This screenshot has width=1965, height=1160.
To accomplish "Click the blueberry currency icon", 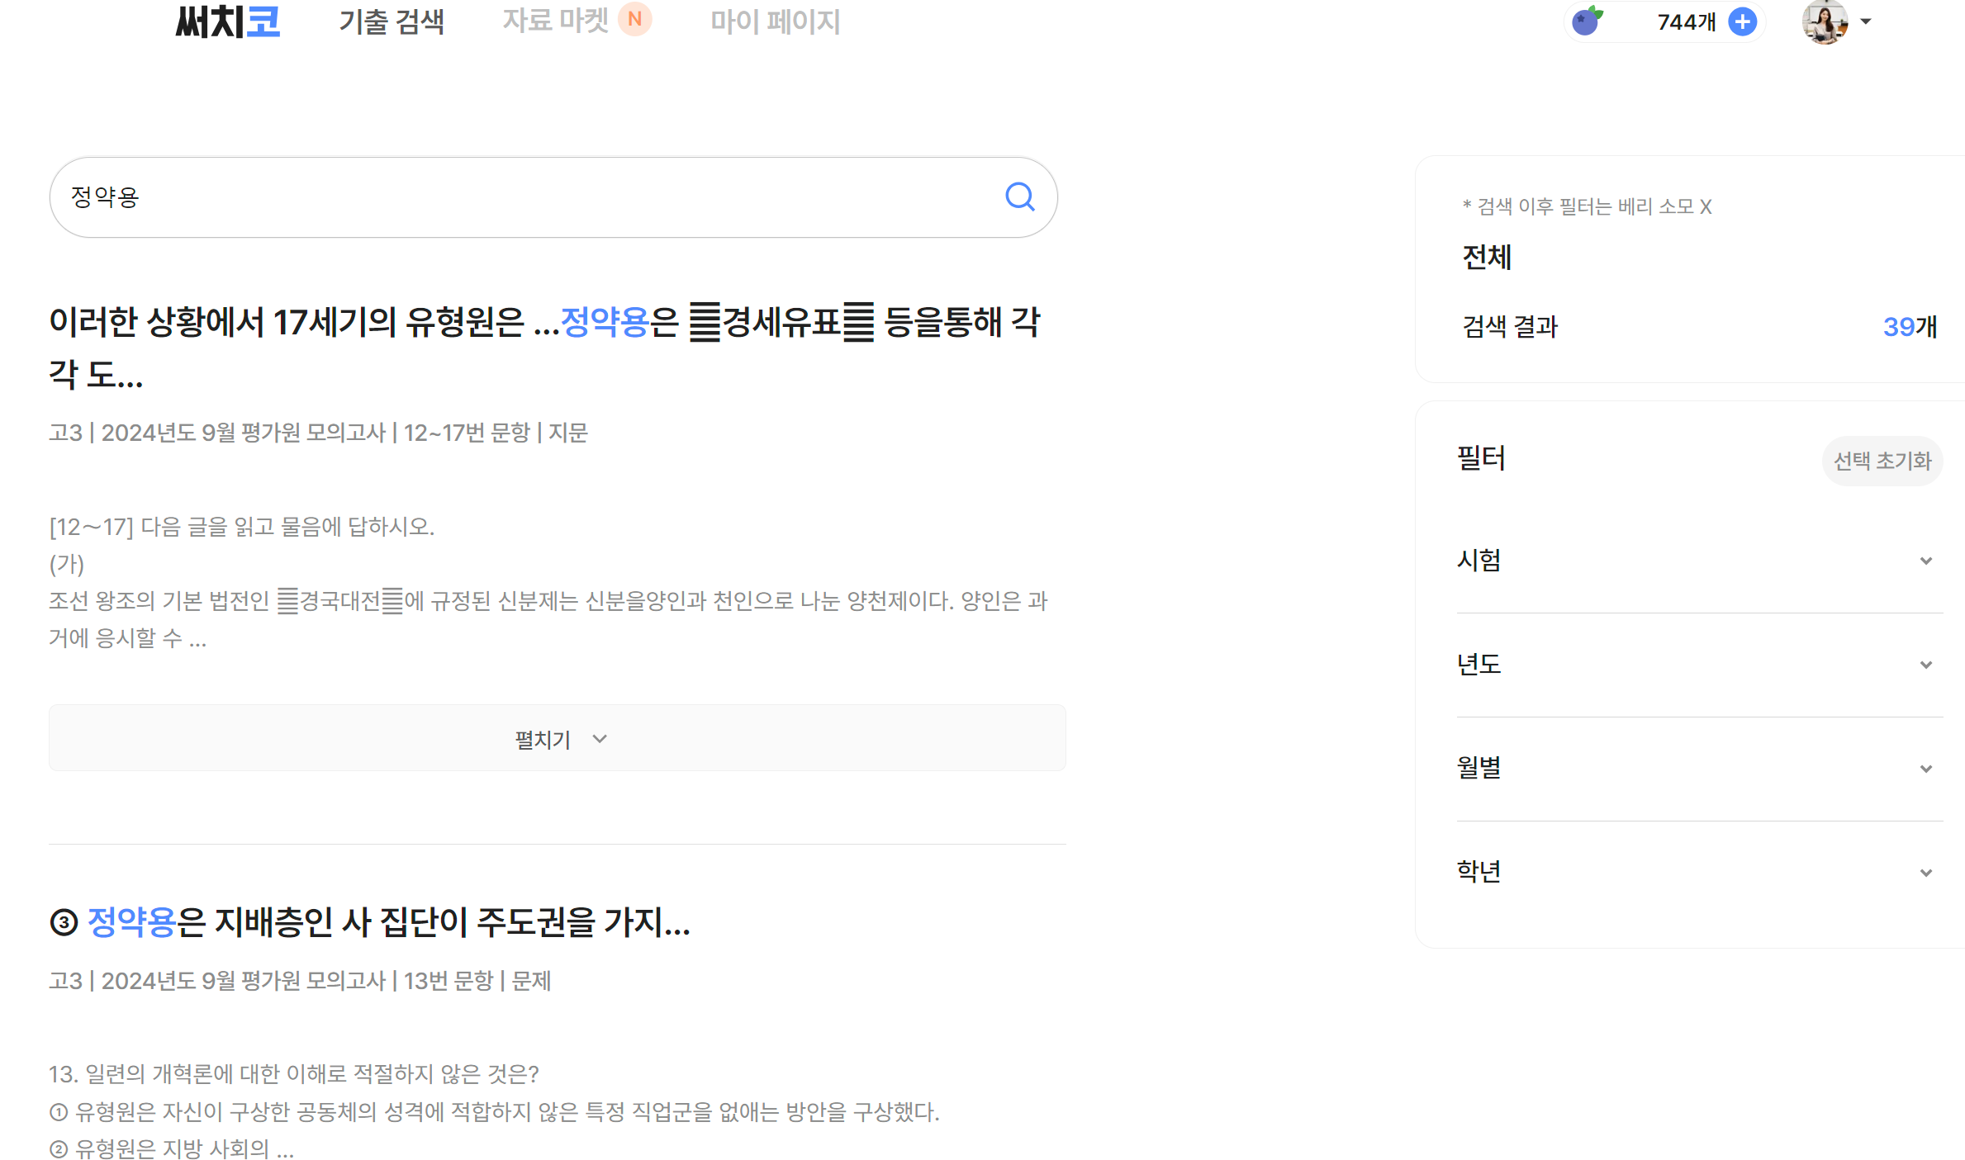I will [1586, 21].
